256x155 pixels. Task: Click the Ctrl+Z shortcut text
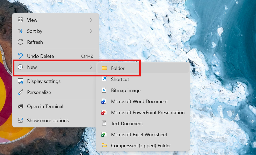click(87, 56)
